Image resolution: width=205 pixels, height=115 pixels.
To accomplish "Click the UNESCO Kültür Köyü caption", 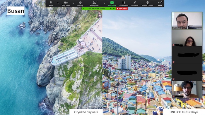I will click(184, 112).
